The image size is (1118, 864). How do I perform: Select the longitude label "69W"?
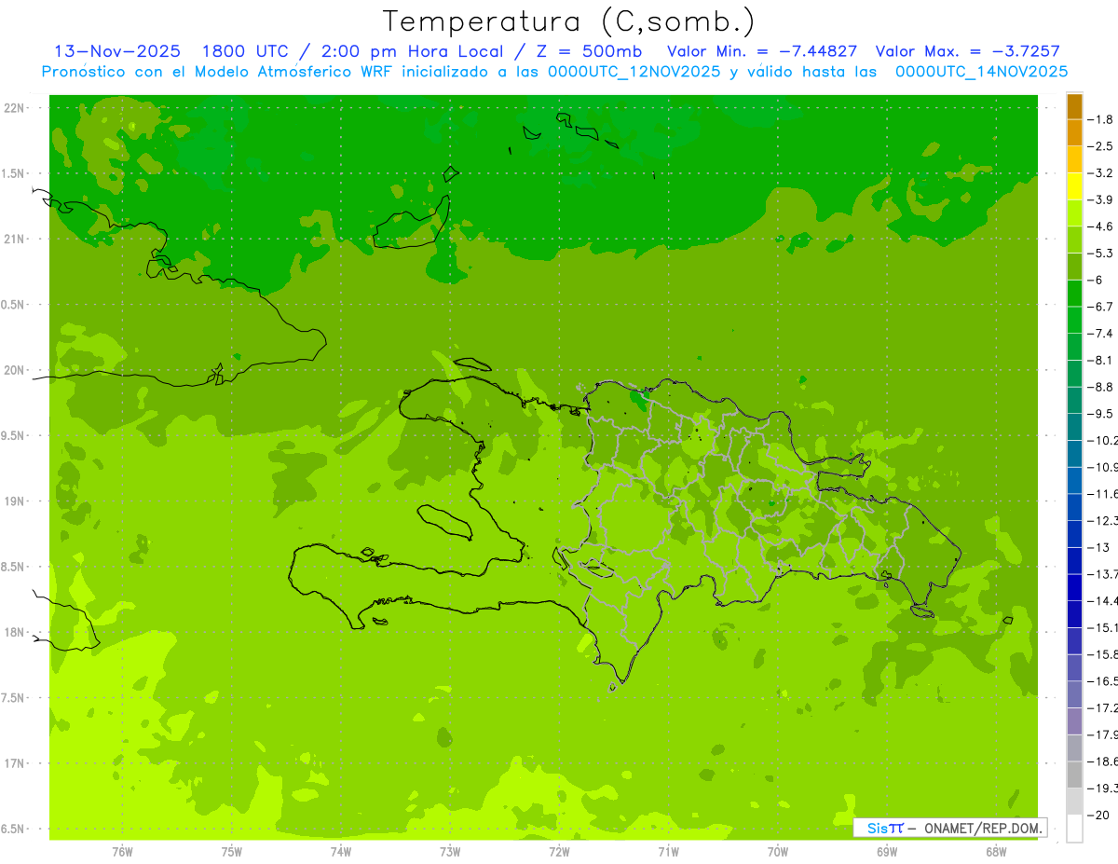coord(887,852)
